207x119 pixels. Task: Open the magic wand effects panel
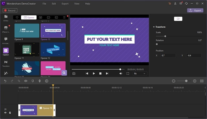click(x=6, y=73)
